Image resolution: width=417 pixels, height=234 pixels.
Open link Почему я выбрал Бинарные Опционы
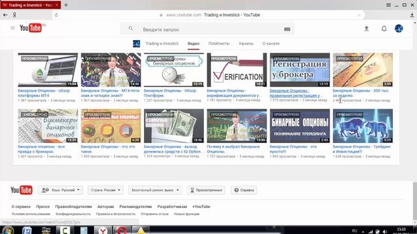pos(233,149)
